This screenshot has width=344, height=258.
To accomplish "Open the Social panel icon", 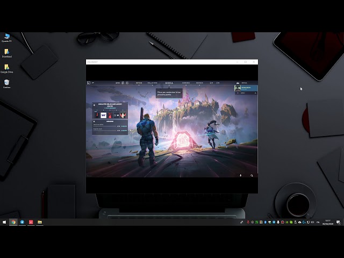I will pyautogui.click(x=237, y=83).
